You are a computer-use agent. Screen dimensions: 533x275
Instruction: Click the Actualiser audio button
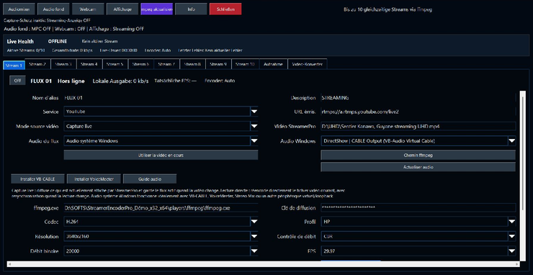(x=418, y=167)
